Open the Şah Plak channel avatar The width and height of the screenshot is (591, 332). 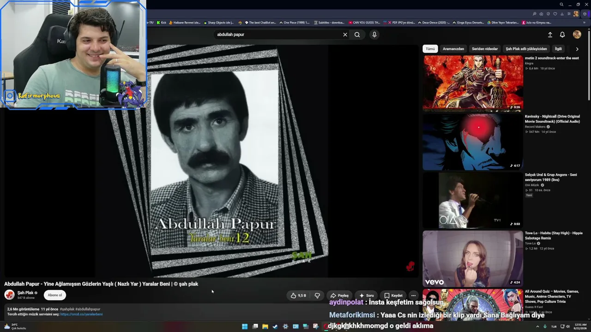coord(9,295)
